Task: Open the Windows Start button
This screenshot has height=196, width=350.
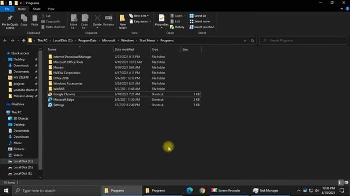Action: (x=6, y=191)
